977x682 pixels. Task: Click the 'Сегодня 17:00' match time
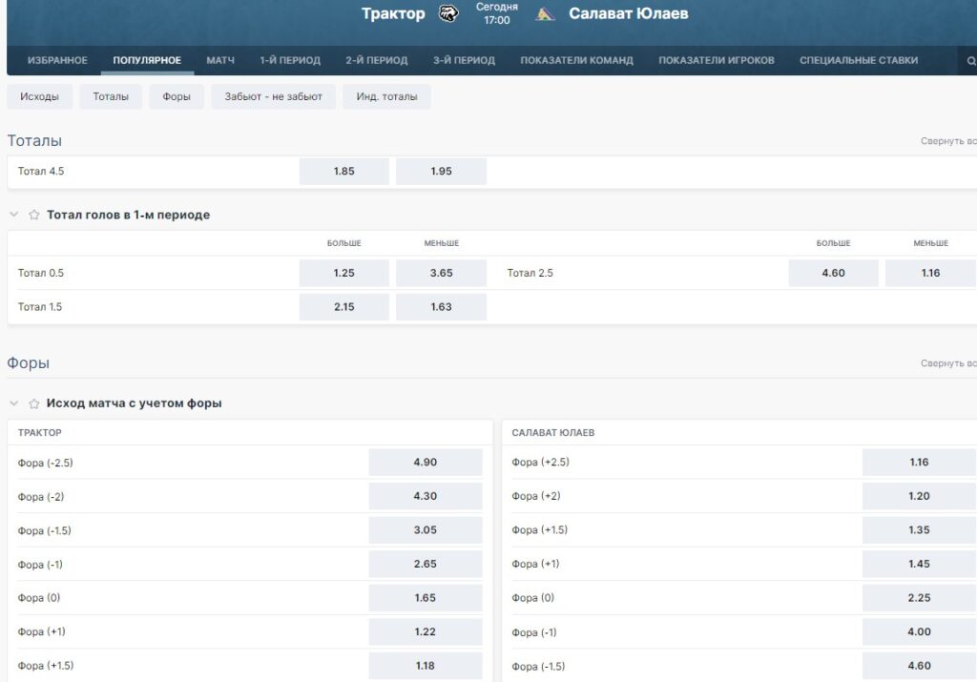click(496, 13)
